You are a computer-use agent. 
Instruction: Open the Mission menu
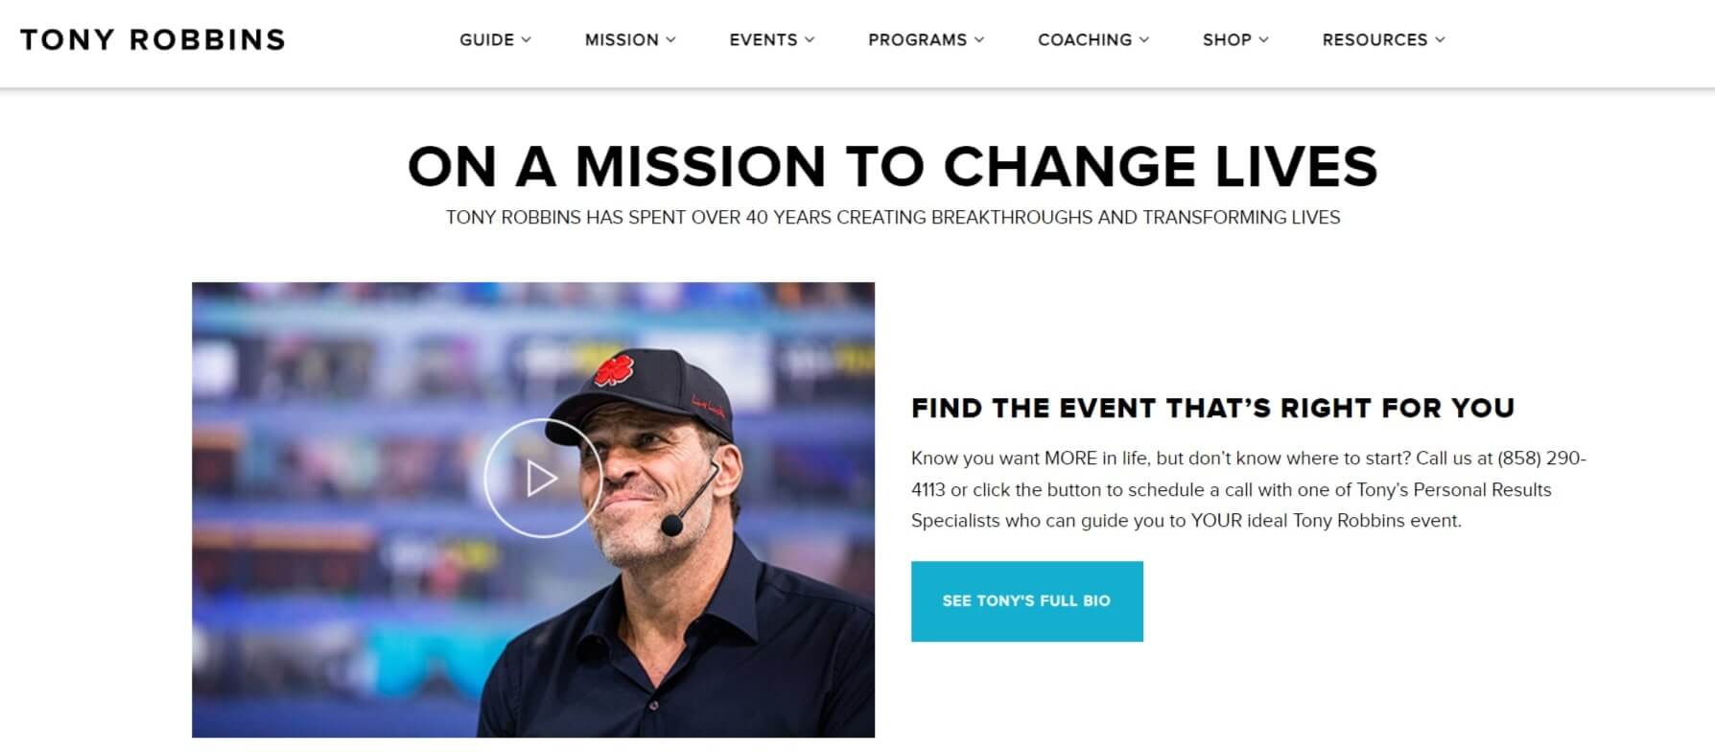630,39
